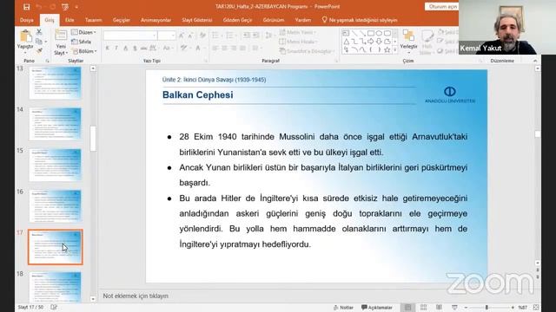Screen dimensions: 556x312
Task: Redo the action in the quick access toolbar
Action: [52, 7]
